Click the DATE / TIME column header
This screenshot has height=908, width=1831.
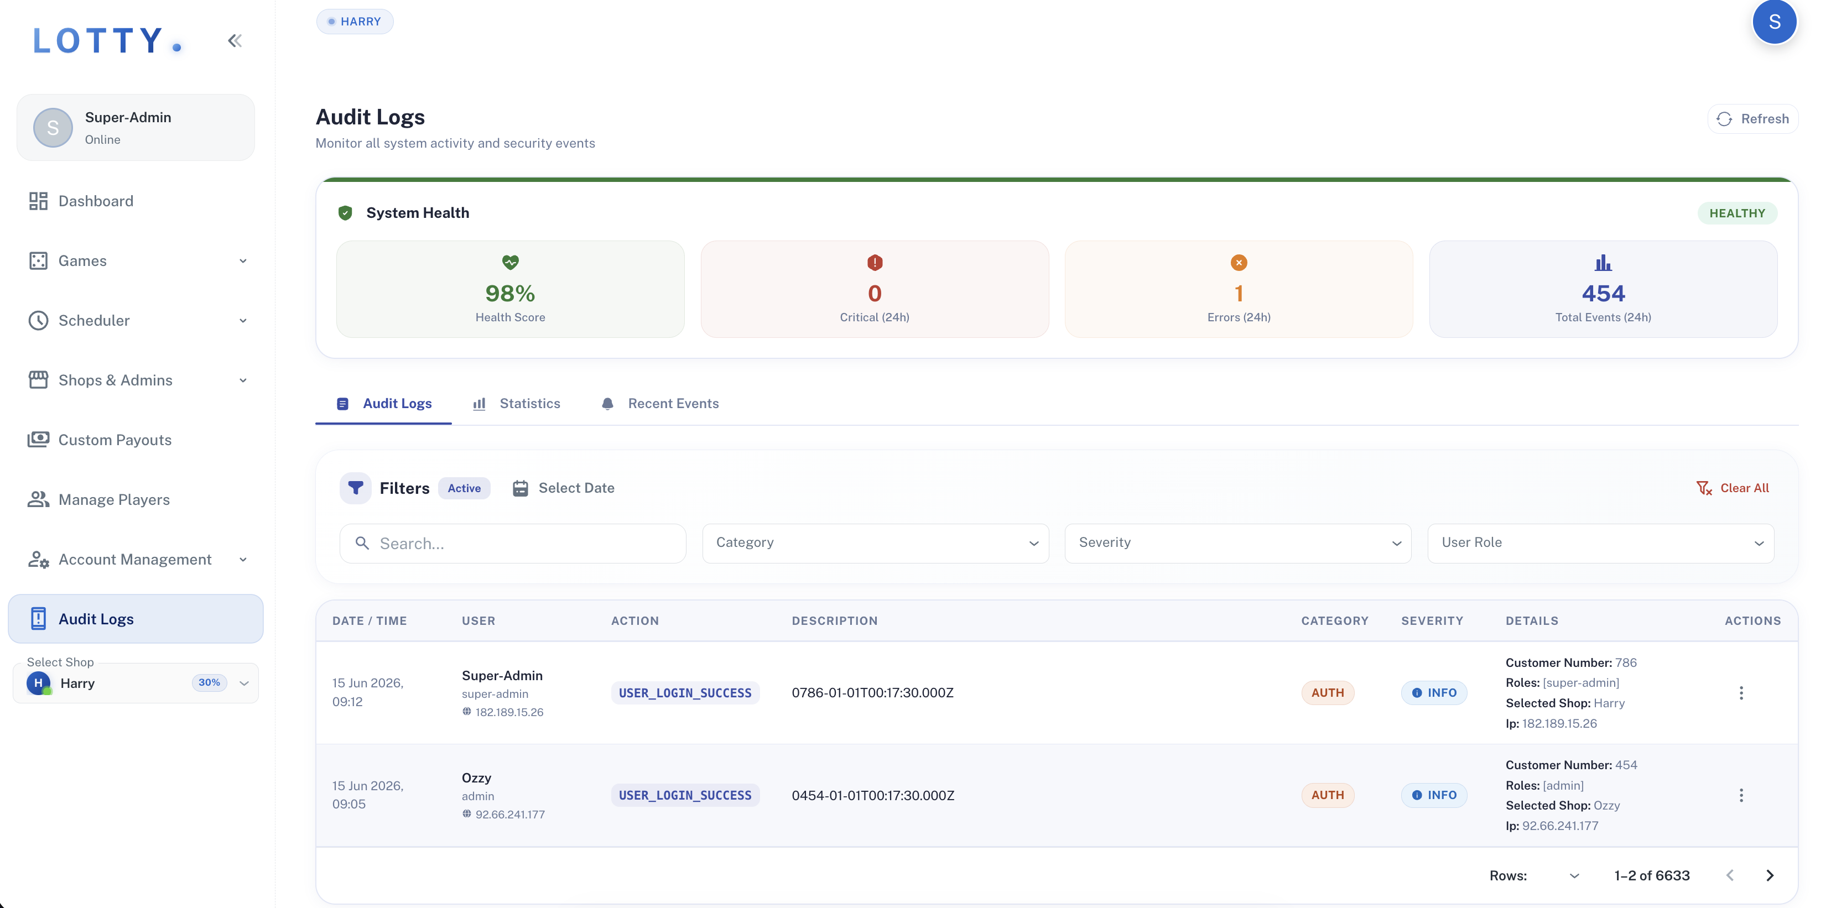pos(370,621)
